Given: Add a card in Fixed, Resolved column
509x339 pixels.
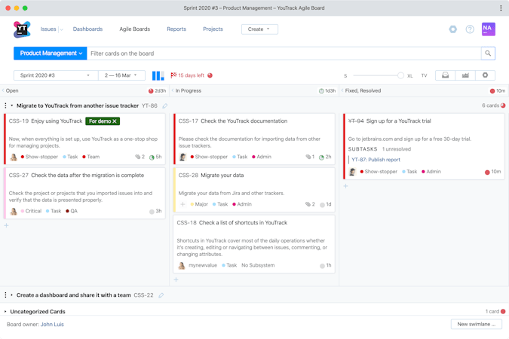Looking at the screenshot, I should (345, 186).
